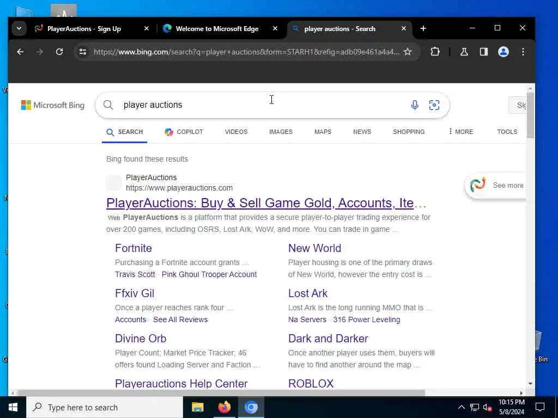Switch to IMAGES results
The image size is (558, 418).
point(281,132)
